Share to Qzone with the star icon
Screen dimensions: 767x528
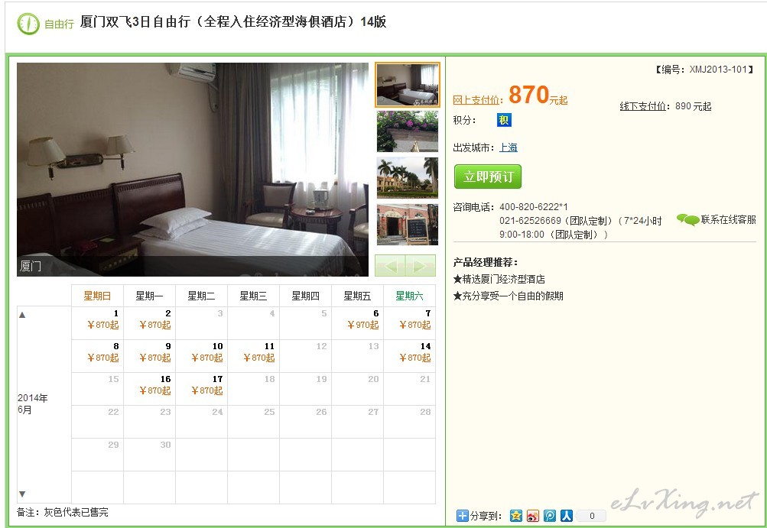pos(515,515)
